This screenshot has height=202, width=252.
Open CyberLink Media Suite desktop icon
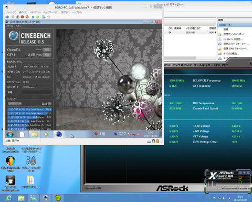[10, 164]
